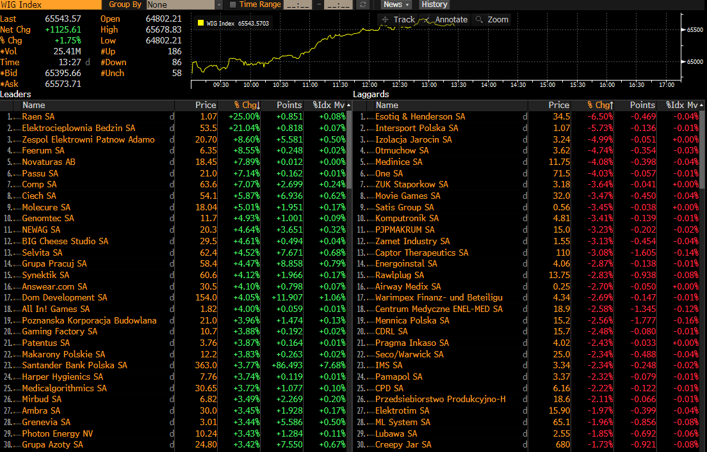Click the 'd' icon next to Raen SA
Screen dimensions: 707x452
coord(171,117)
